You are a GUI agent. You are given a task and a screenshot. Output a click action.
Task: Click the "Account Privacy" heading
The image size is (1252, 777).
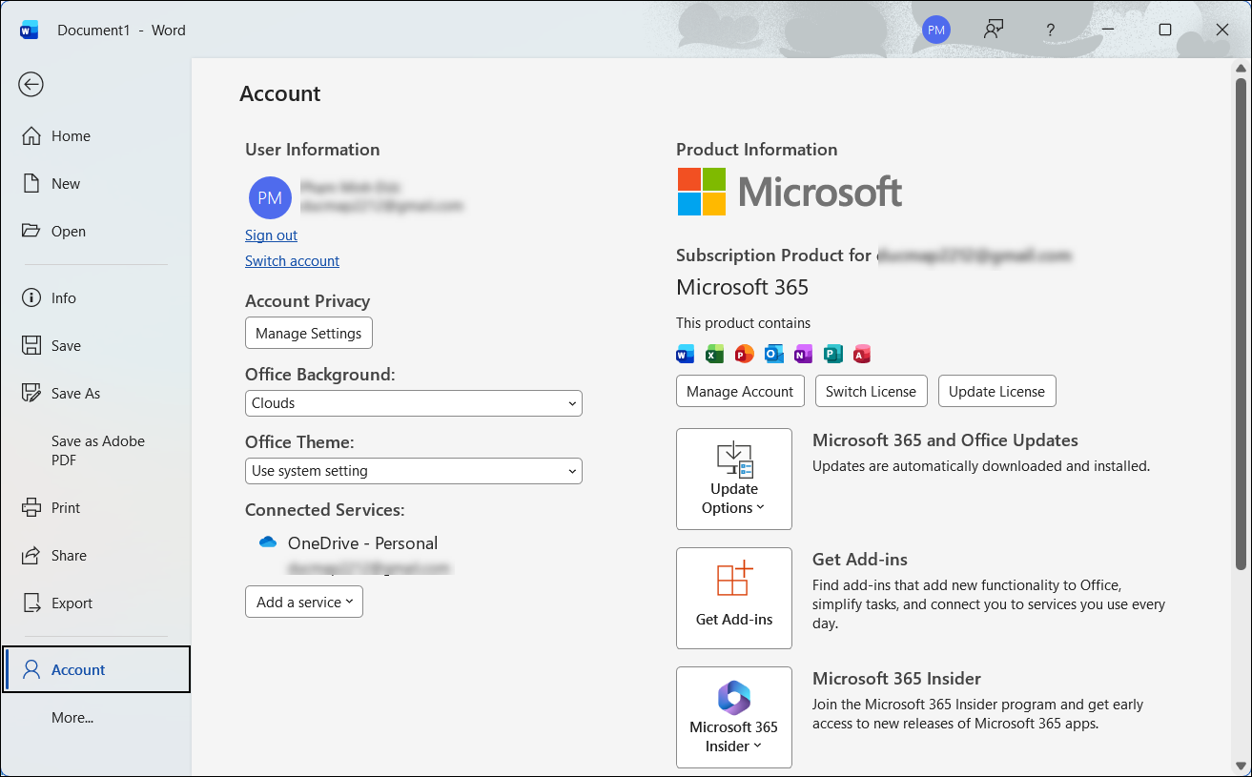(307, 301)
